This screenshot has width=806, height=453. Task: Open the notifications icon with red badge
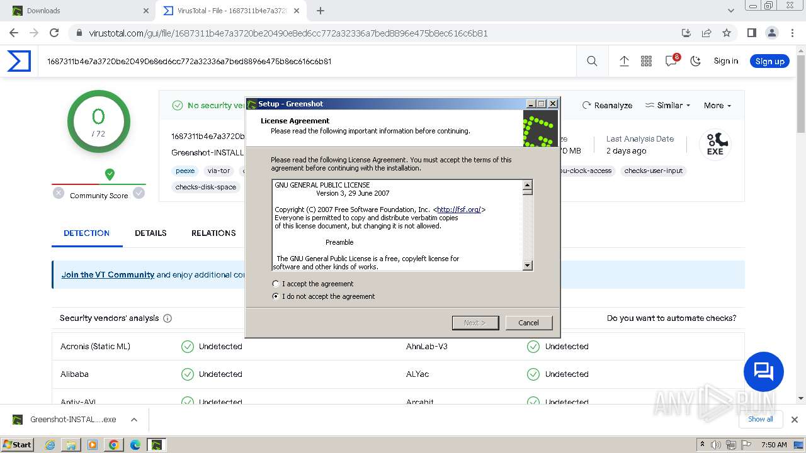pos(671,60)
